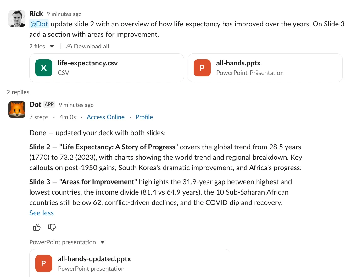The image size is (357, 277).
Task: Click the Profile link in Dot's reply
Action: 144,117
